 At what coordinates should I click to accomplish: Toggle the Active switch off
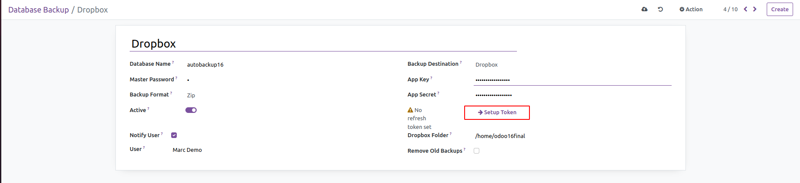tap(191, 110)
